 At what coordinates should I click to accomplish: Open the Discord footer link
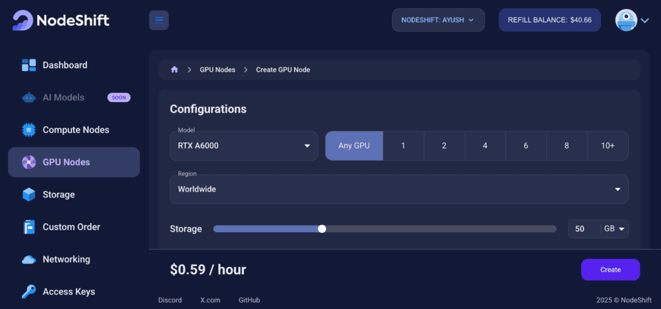pyautogui.click(x=170, y=300)
